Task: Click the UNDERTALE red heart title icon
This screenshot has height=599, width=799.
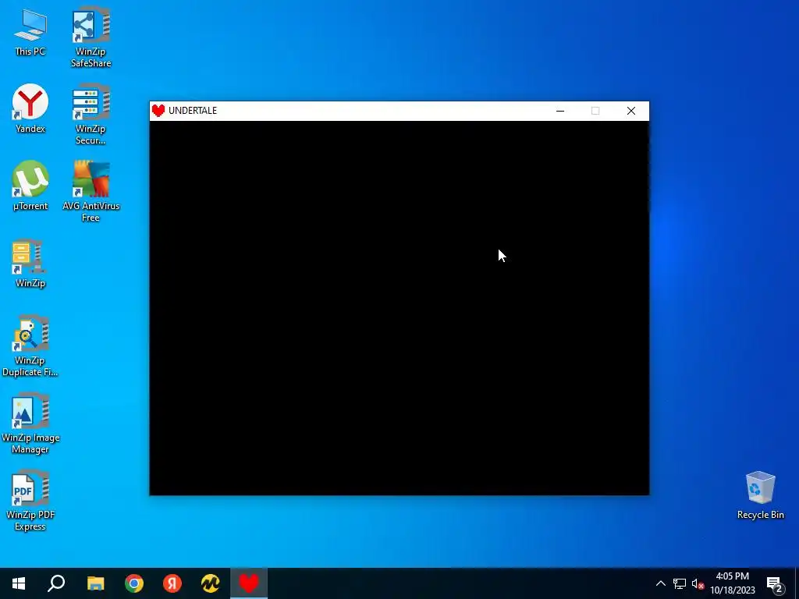Action: coord(158,111)
